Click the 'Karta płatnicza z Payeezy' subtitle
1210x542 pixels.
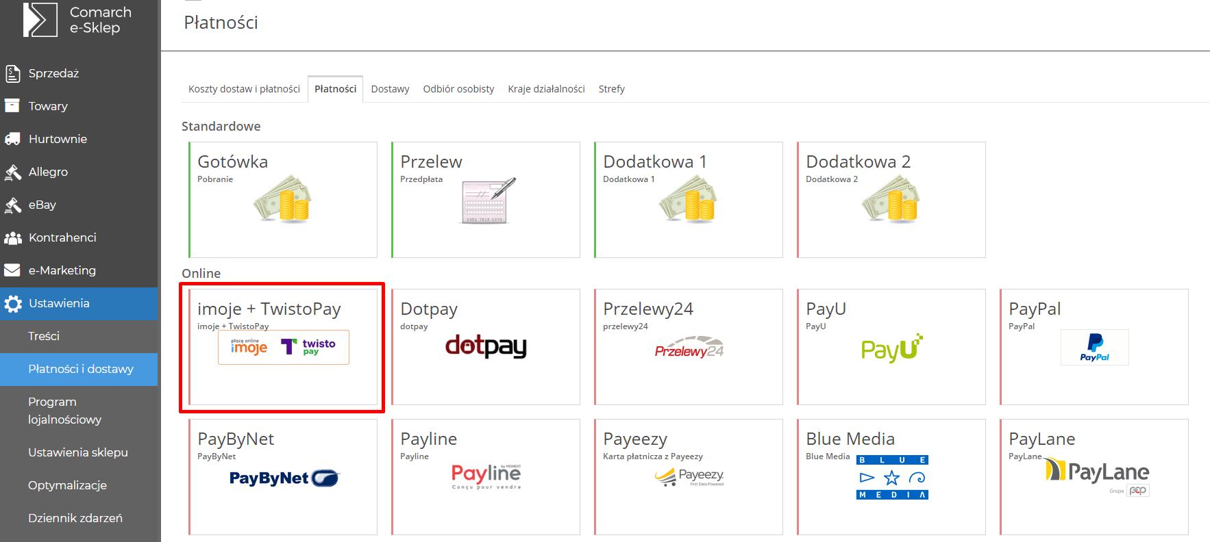[x=653, y=456]
